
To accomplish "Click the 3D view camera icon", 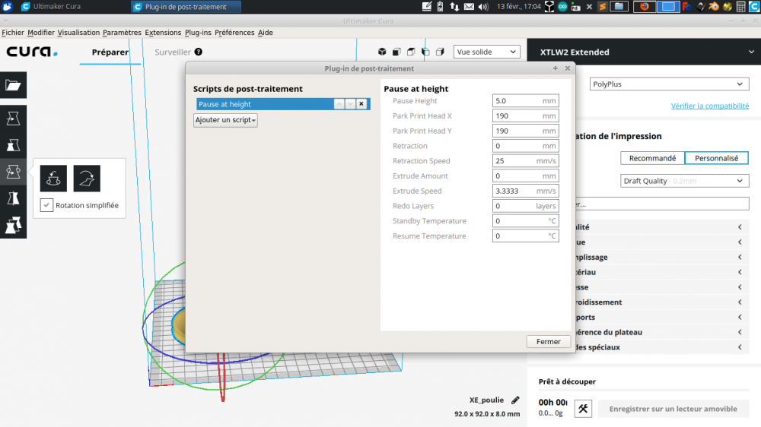I will [382, 52].
